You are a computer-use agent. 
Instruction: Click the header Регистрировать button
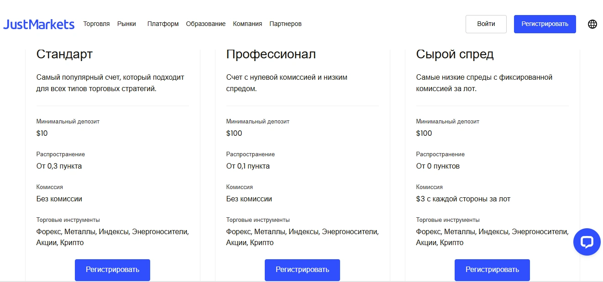point(545,24)
